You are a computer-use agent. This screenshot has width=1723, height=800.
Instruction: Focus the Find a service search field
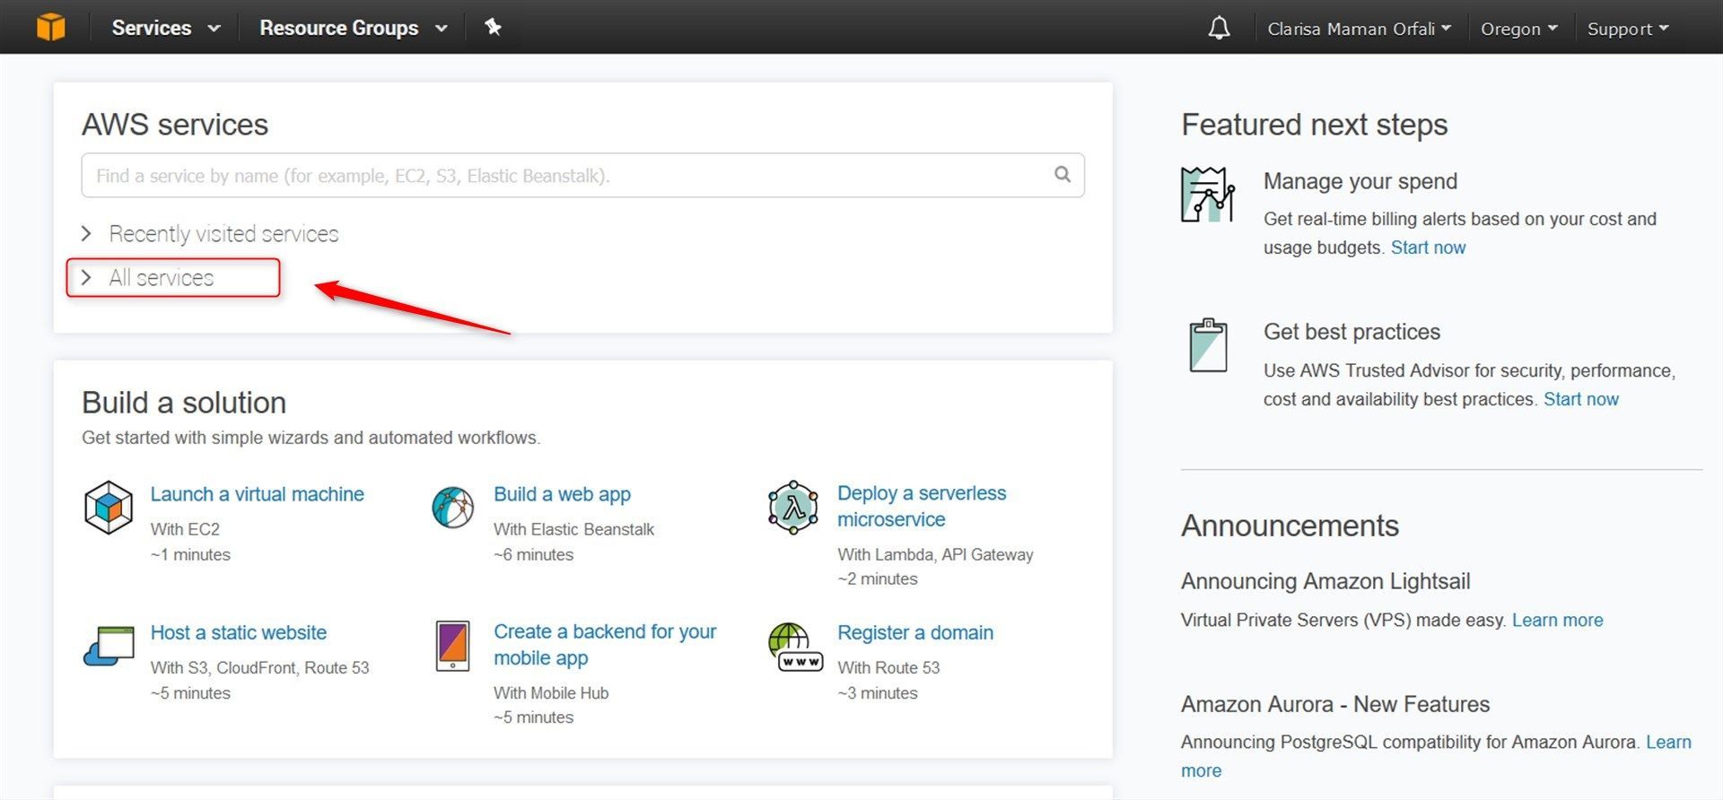[582, 175]
